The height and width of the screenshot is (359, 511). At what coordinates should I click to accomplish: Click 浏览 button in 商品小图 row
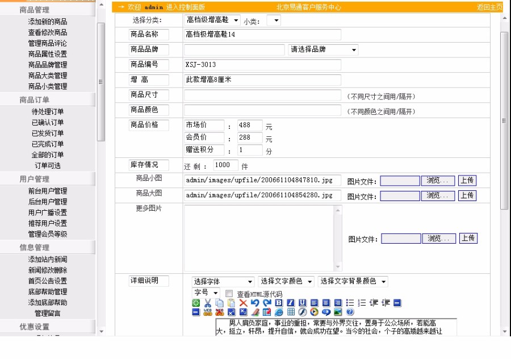(438, 181)
